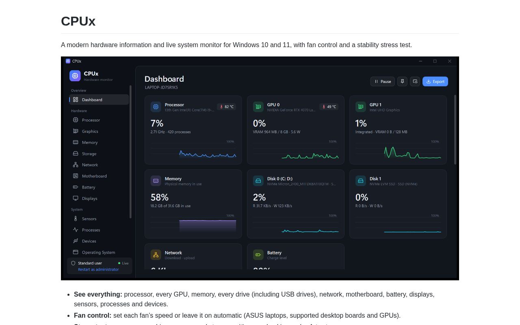Viewport: 520px width, 325px height.
Task: Click the dashboard content scrollbar
Action: (455, 130)
